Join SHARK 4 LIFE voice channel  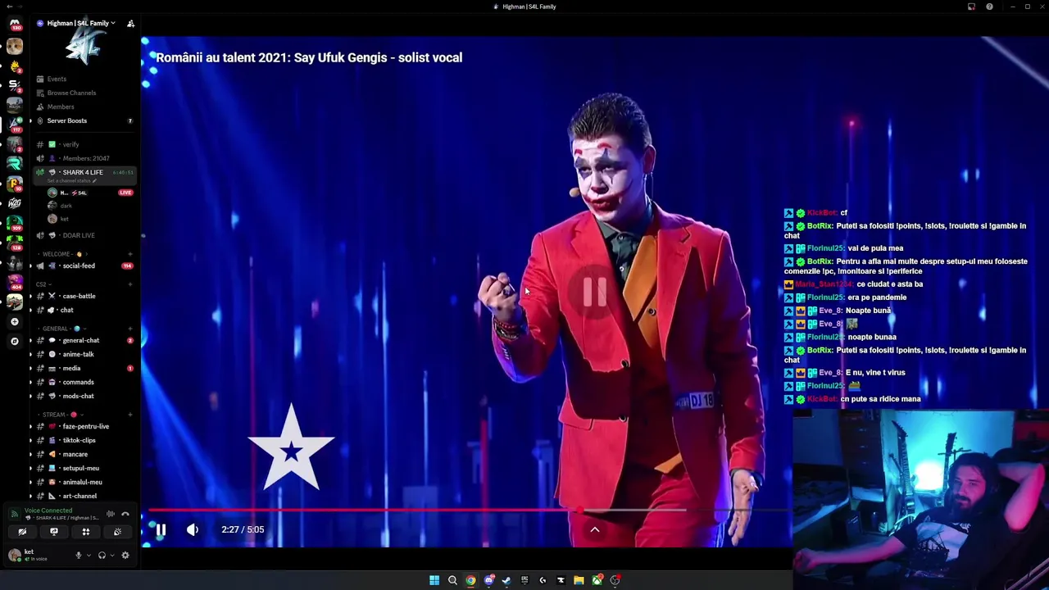click(84, 172)
